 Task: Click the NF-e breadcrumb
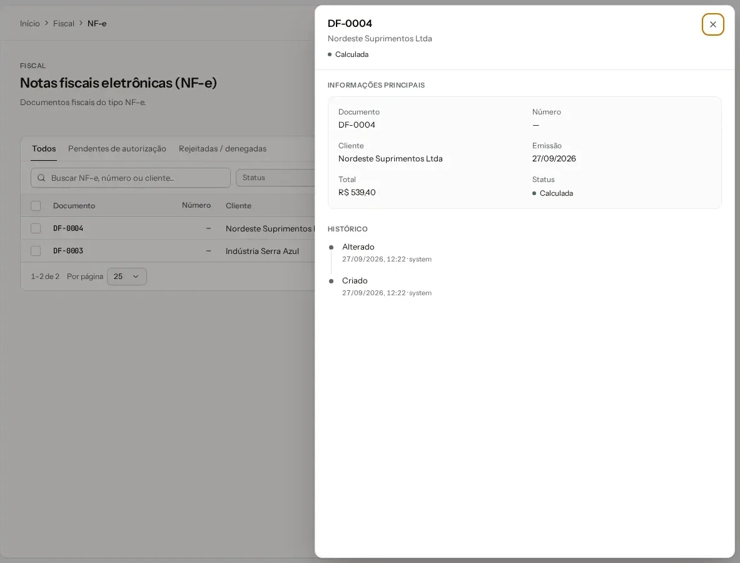pyautogui.click(x=97, y=24)
